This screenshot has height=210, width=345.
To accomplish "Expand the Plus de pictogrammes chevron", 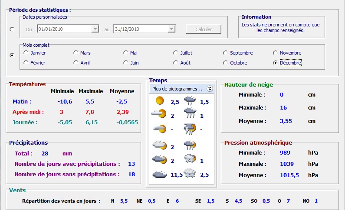I will click(x=210, y=89).
